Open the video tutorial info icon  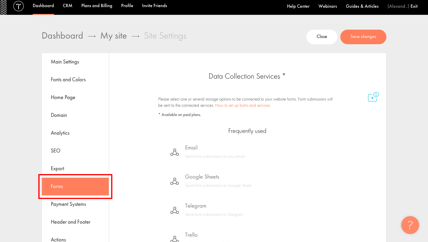373,97
